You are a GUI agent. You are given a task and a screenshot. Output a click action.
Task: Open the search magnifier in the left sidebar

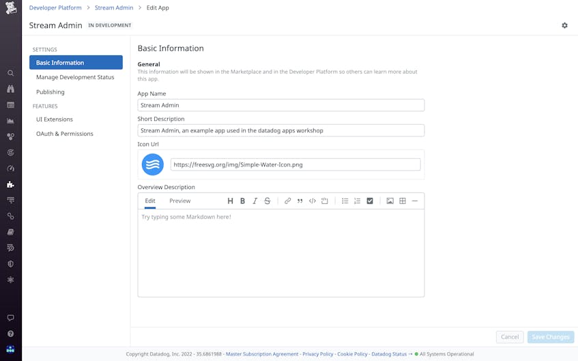click(x=11, y=73)
